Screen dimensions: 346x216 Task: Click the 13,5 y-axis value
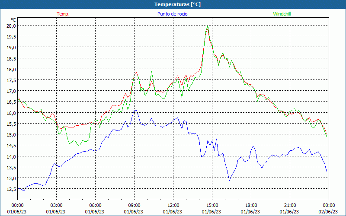click(11, 167)
